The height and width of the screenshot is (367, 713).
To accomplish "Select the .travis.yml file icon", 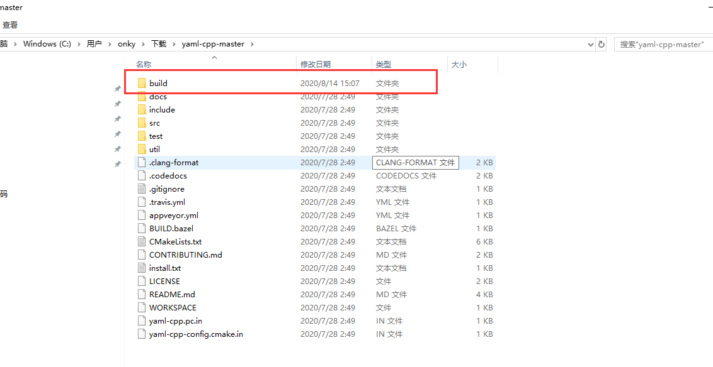I will [141, 202].
